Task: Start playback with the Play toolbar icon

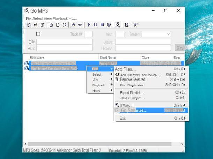Action: click(x=89, y=25)
